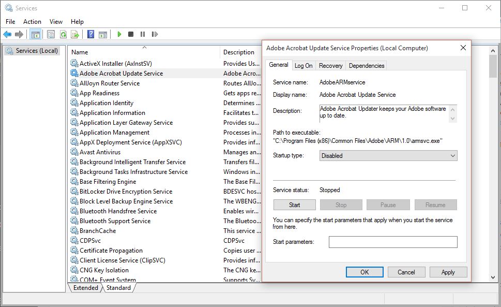Image resolution: width=501 pixels, height=307 pixels.
Task: Select the Certificate Propagation row
Action: coord(165,251)
